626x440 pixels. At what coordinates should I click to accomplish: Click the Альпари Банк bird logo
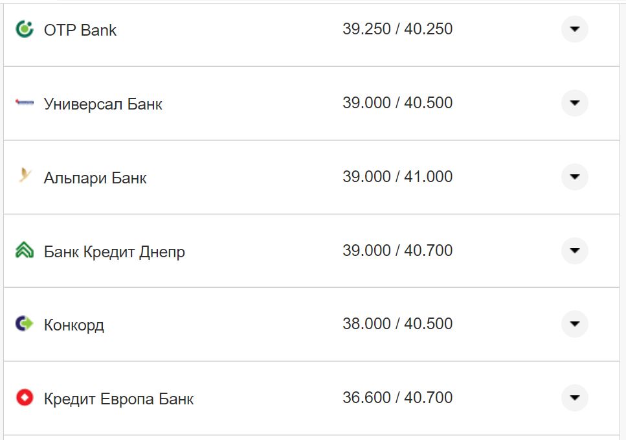click(25, 176)
